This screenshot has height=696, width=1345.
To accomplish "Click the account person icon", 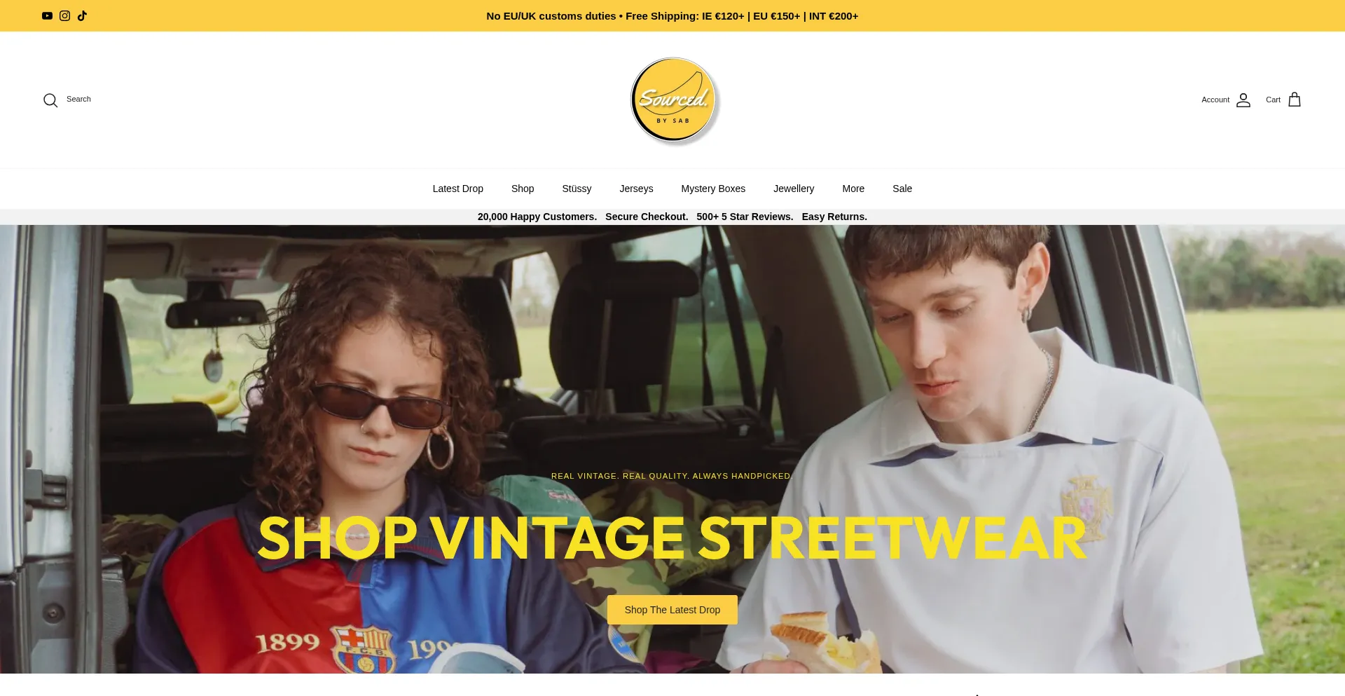I will [1243, 100].
